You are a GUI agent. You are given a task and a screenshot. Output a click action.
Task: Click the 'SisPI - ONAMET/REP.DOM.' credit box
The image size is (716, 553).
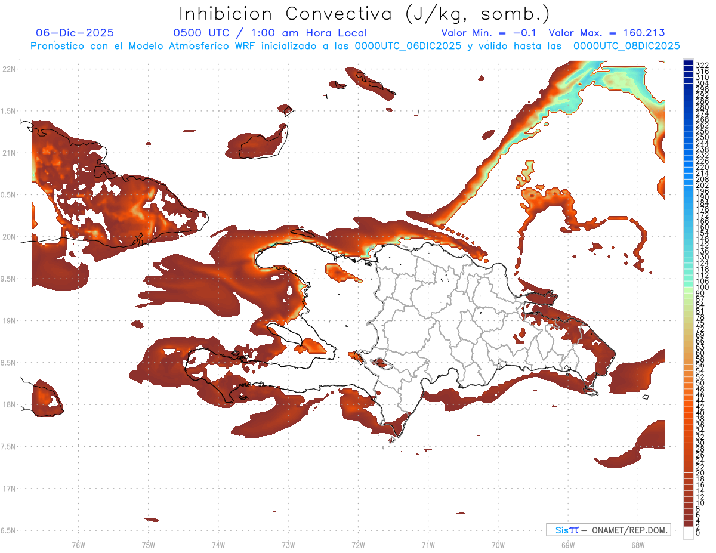[x=608, y=530]
